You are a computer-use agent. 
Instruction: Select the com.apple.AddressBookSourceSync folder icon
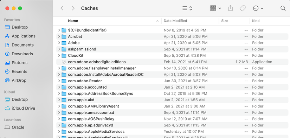(x=64, y=94)
